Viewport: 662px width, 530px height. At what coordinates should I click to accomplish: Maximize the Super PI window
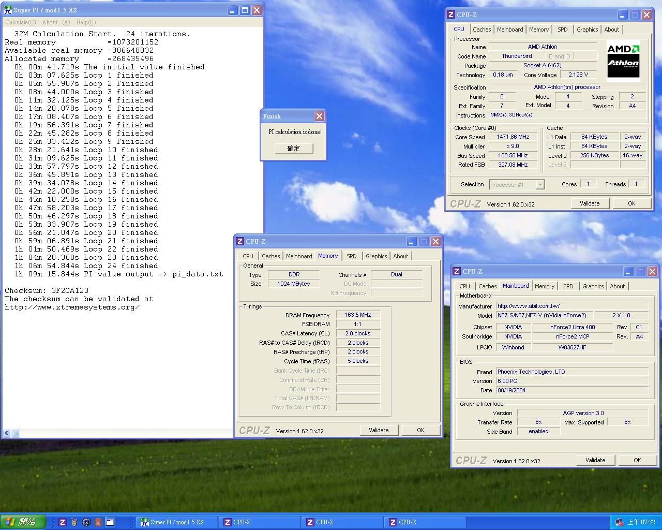tap(245, 10)
